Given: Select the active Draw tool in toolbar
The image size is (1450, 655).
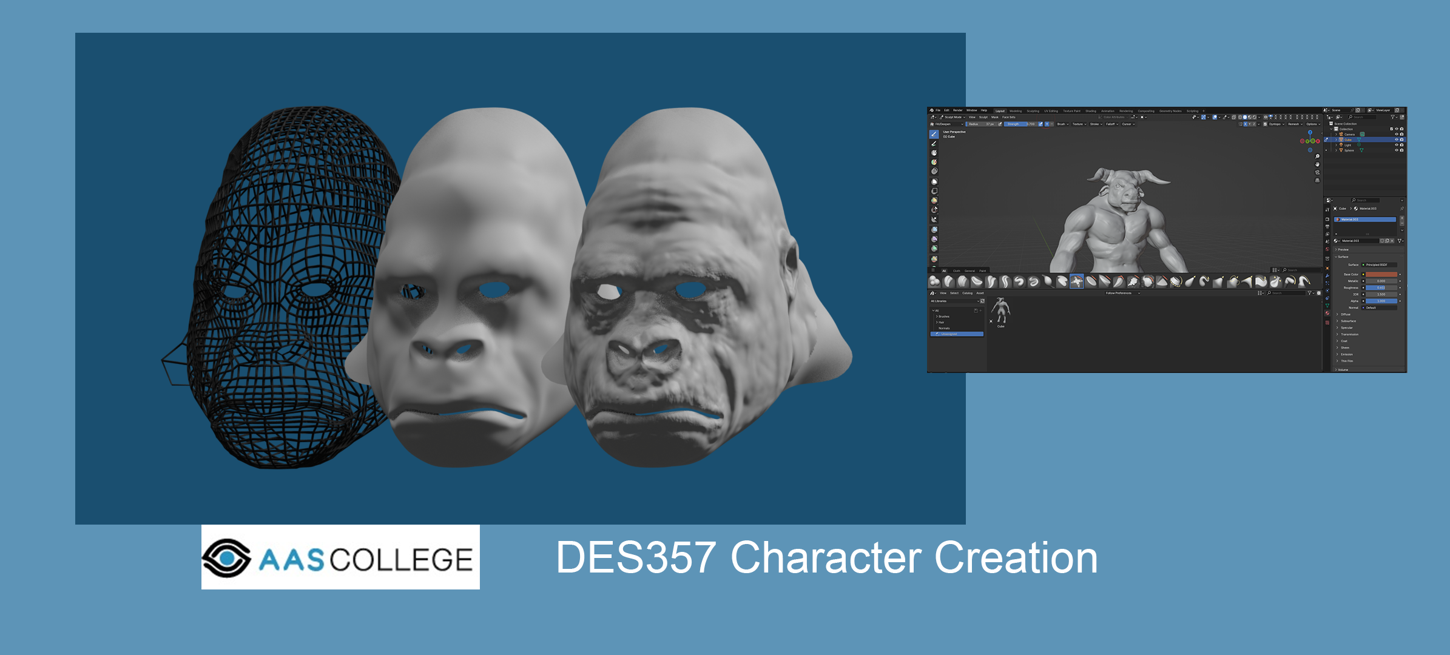Looking at the screenshot, I should [934, 134].
